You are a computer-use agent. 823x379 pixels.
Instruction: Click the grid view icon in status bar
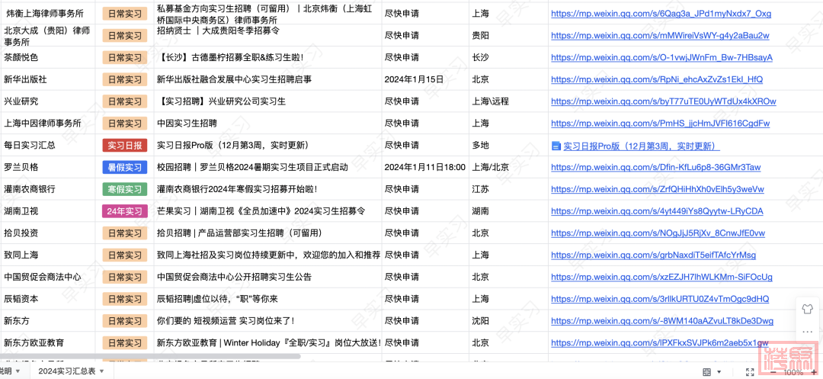707,371
